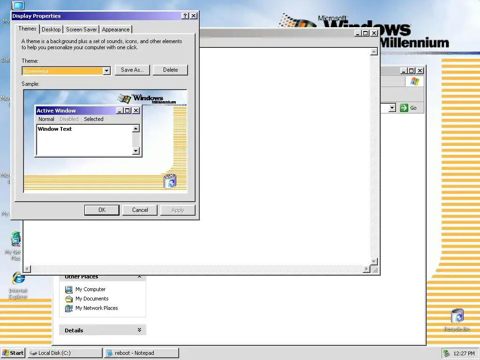Switch to reboot - Notepad taskbar button
Image resolution: width=480 pixels, height=360 pixels.
click(x=141, y=353)
